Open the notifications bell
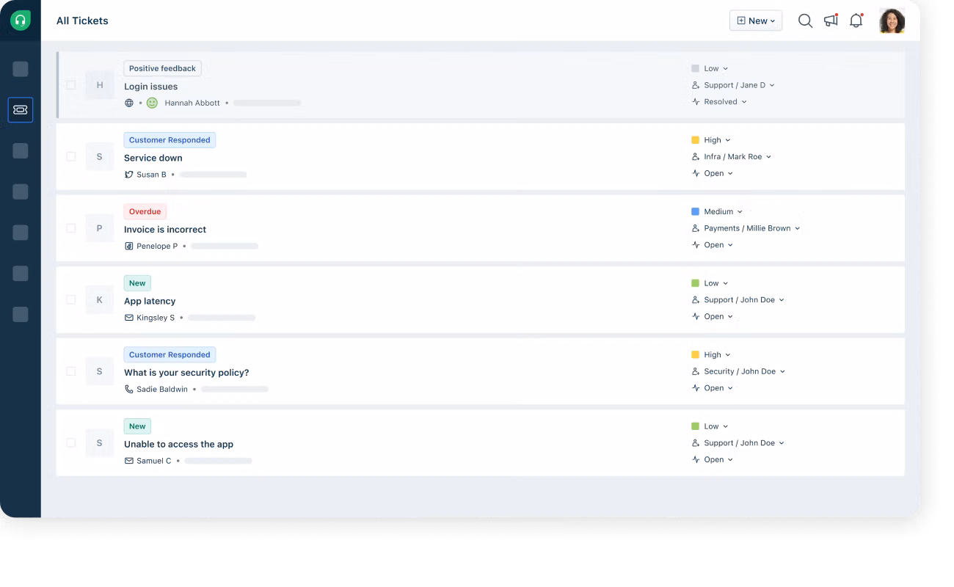 pyautogui.click(x=856, y=21)
